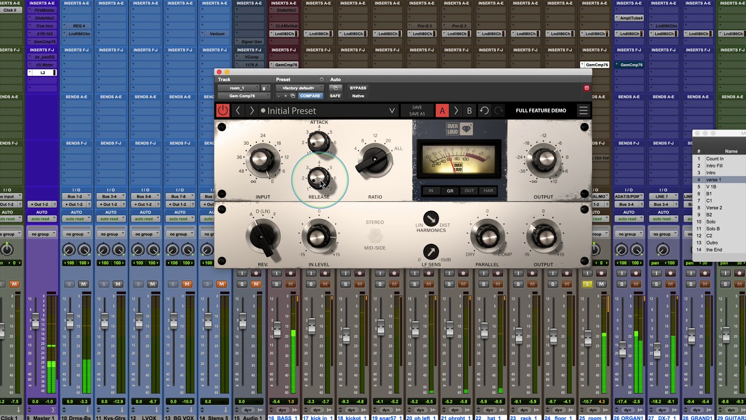Go to next preset with right arrow

tap(252, 110)
